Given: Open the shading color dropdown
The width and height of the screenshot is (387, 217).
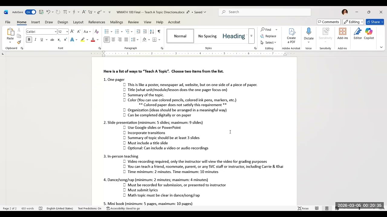Looking at the screenshot, I should (148, 39).
